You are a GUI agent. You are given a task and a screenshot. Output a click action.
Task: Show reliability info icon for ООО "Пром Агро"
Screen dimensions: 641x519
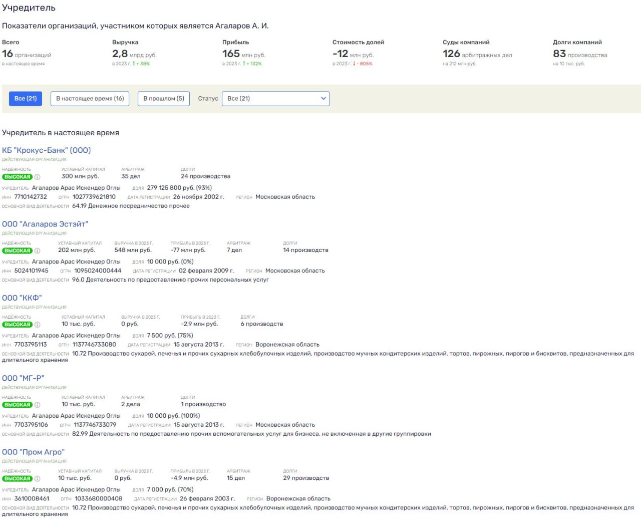(37, 478)
